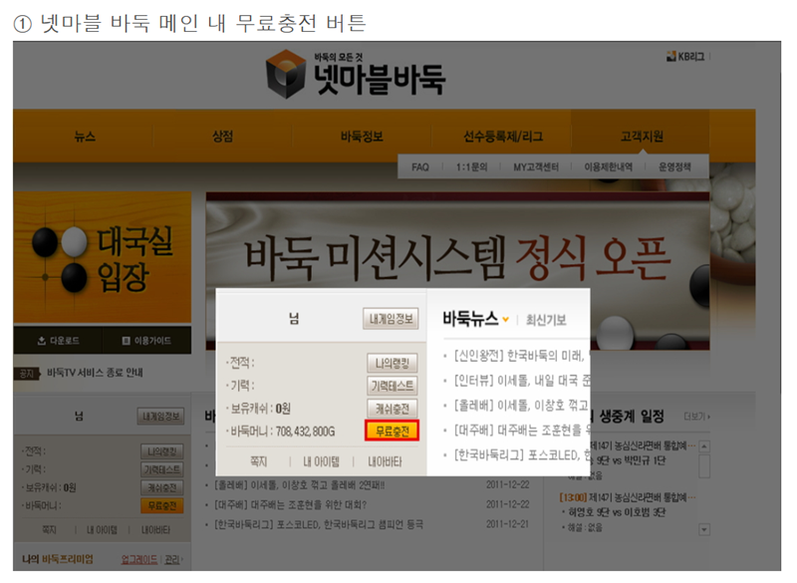
Task: Open [13:00] 제14기 농심신라면배 schedule entry
Action: tap(628, 496)
